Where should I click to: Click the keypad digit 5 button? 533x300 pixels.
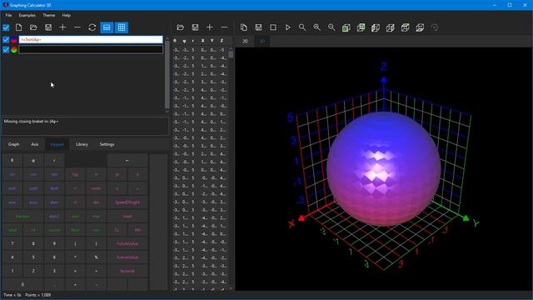(33, 257)
